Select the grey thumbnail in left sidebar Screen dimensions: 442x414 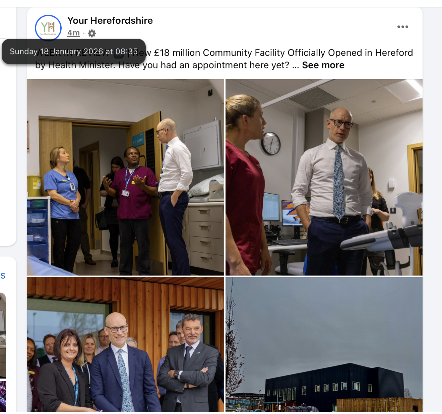click(3, 335)
